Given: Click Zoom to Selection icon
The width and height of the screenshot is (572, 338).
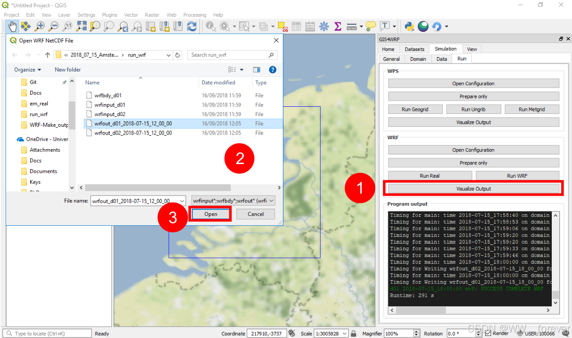Looking at the screenshot, I should pos(95,27).
